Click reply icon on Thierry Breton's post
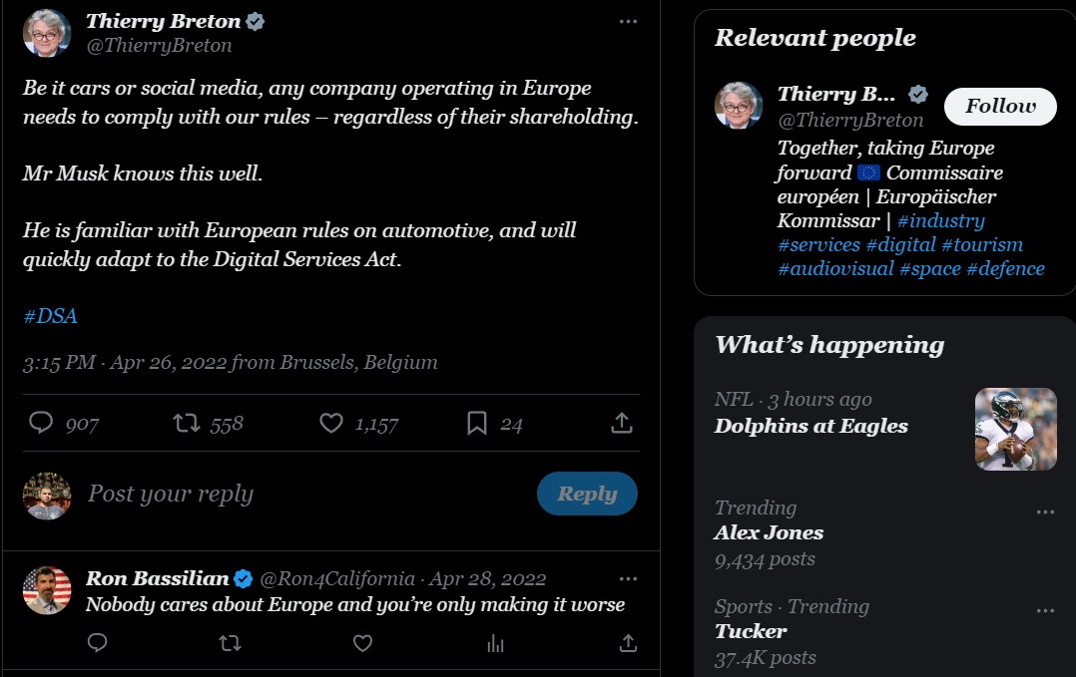This screenshot has height=677, width=1076. 41,424
